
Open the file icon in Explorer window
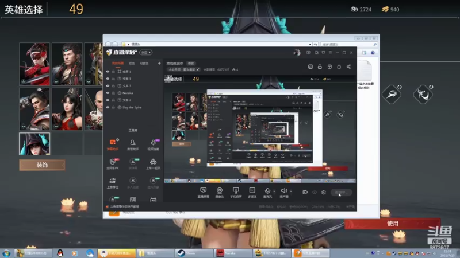(x=365, y=75)
